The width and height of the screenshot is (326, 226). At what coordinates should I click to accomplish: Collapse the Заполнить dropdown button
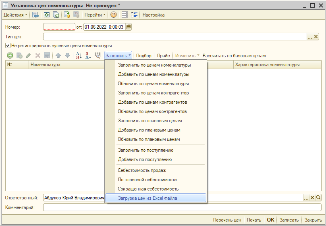[x=118, y=56]
